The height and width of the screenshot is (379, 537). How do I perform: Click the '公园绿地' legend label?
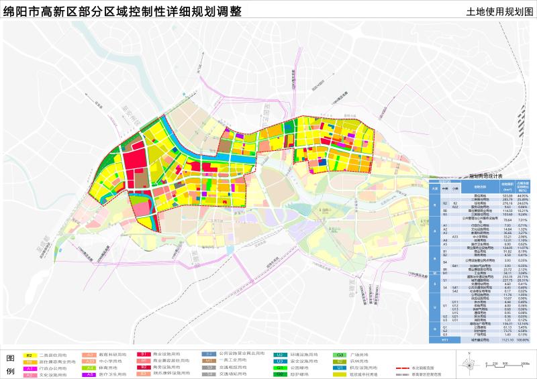coord(299,368)
